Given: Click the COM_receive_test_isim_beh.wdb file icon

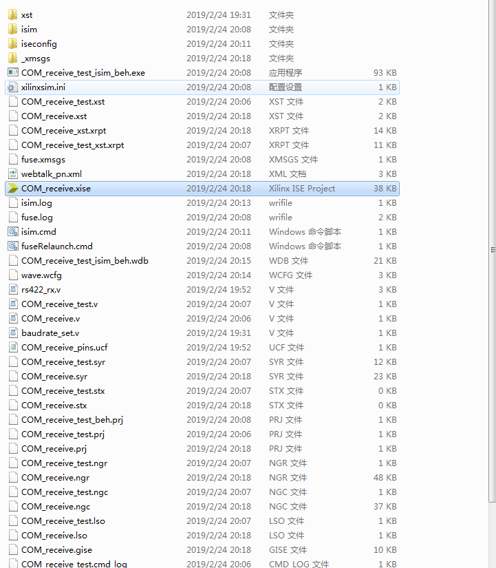Looking at the screenshot, I should tap(13, 260).
